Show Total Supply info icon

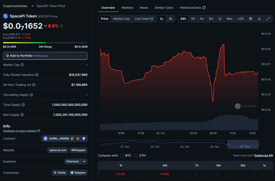pos(23,105)
